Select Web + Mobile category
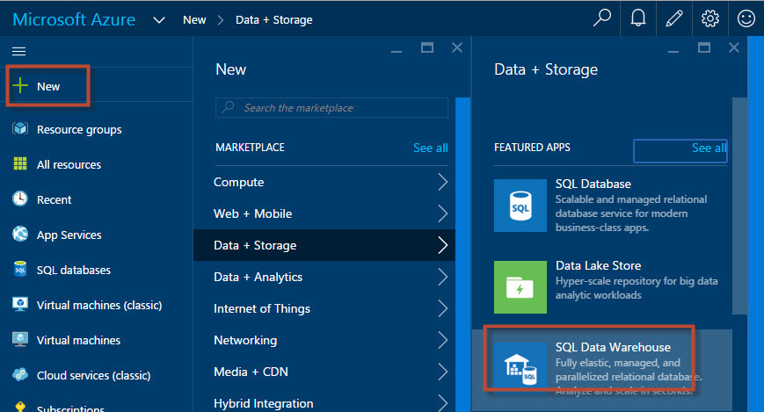 [252, 213]
